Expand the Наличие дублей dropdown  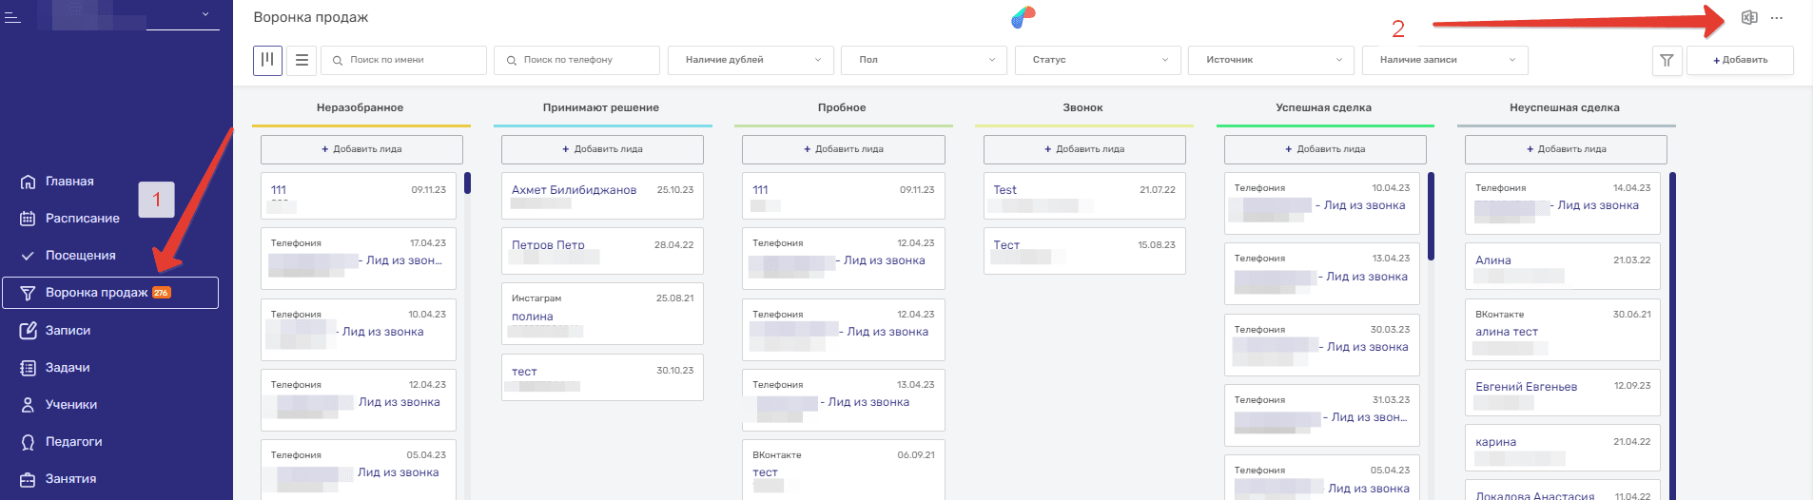751,60
